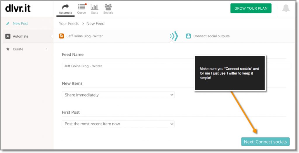Click the New Items heading
299x153 pixels.
[72, 83]
